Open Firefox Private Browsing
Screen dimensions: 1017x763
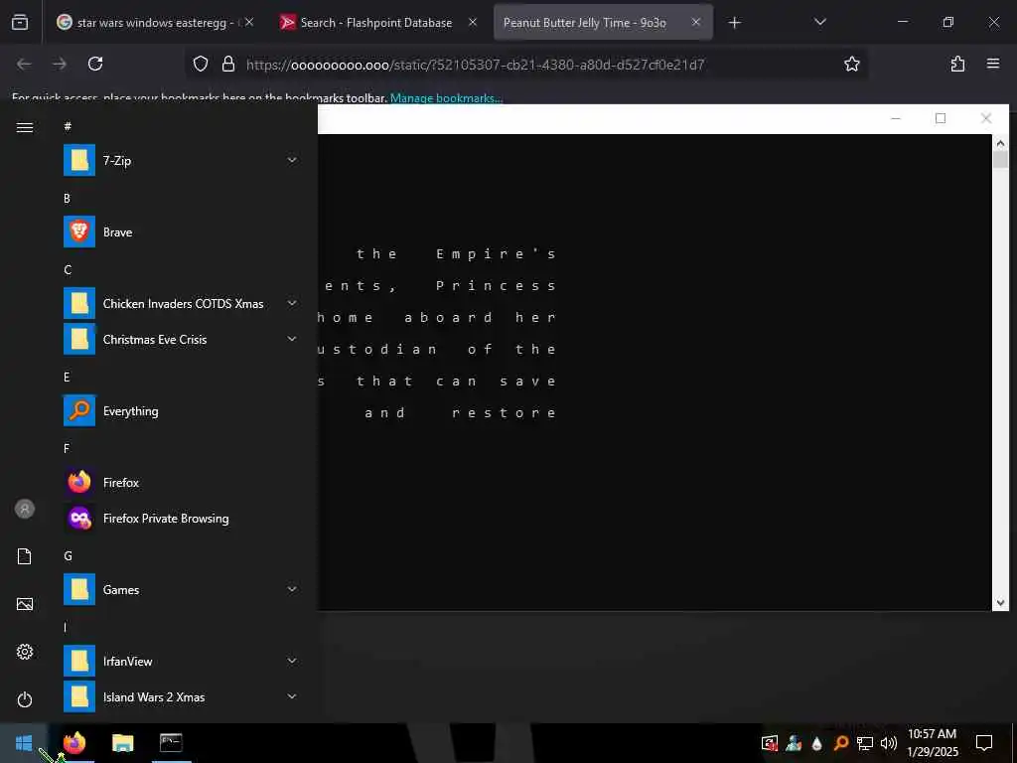181,518
